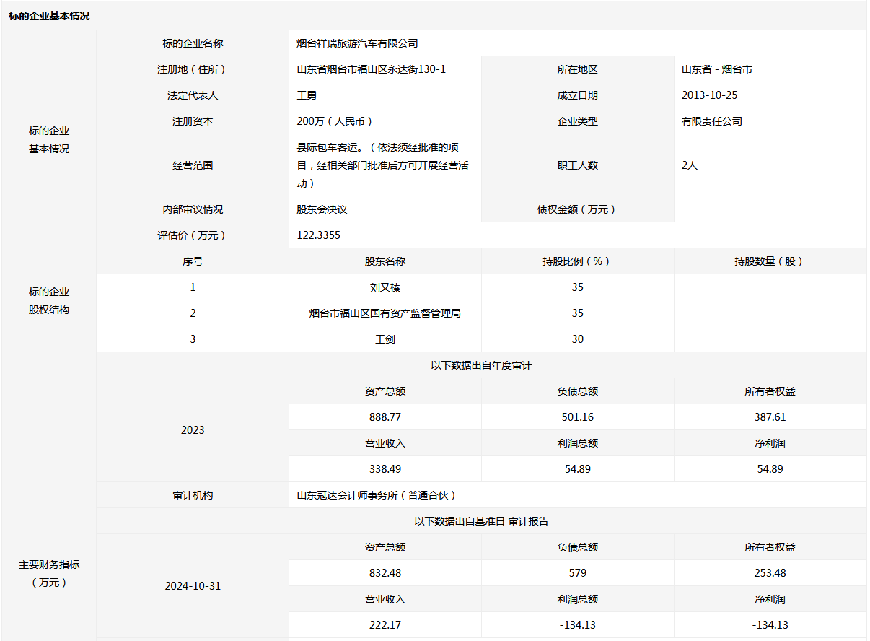Select the valuation price 122.3355
The height and width of the screenshot is (641, 870).
coord(318,235)
